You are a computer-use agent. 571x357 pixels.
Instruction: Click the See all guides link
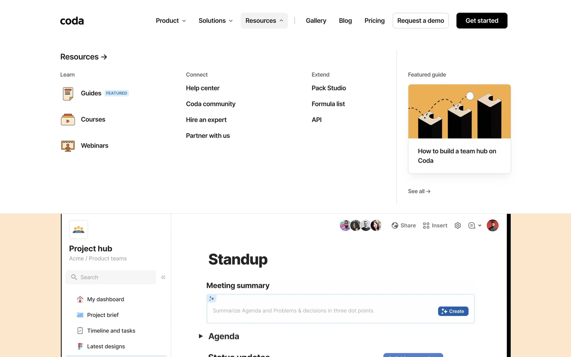(419, 191)
